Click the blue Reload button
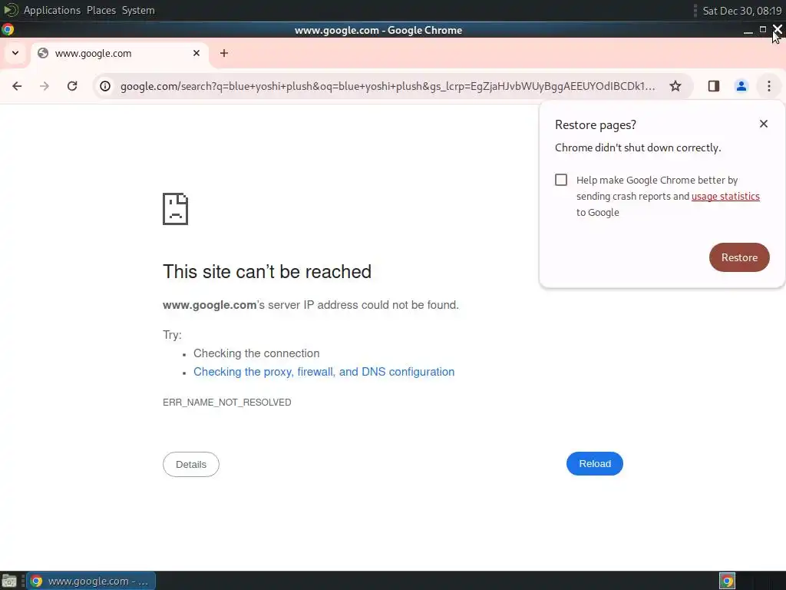The height and width of the screenshot is (590, 786). click(595, 463)
